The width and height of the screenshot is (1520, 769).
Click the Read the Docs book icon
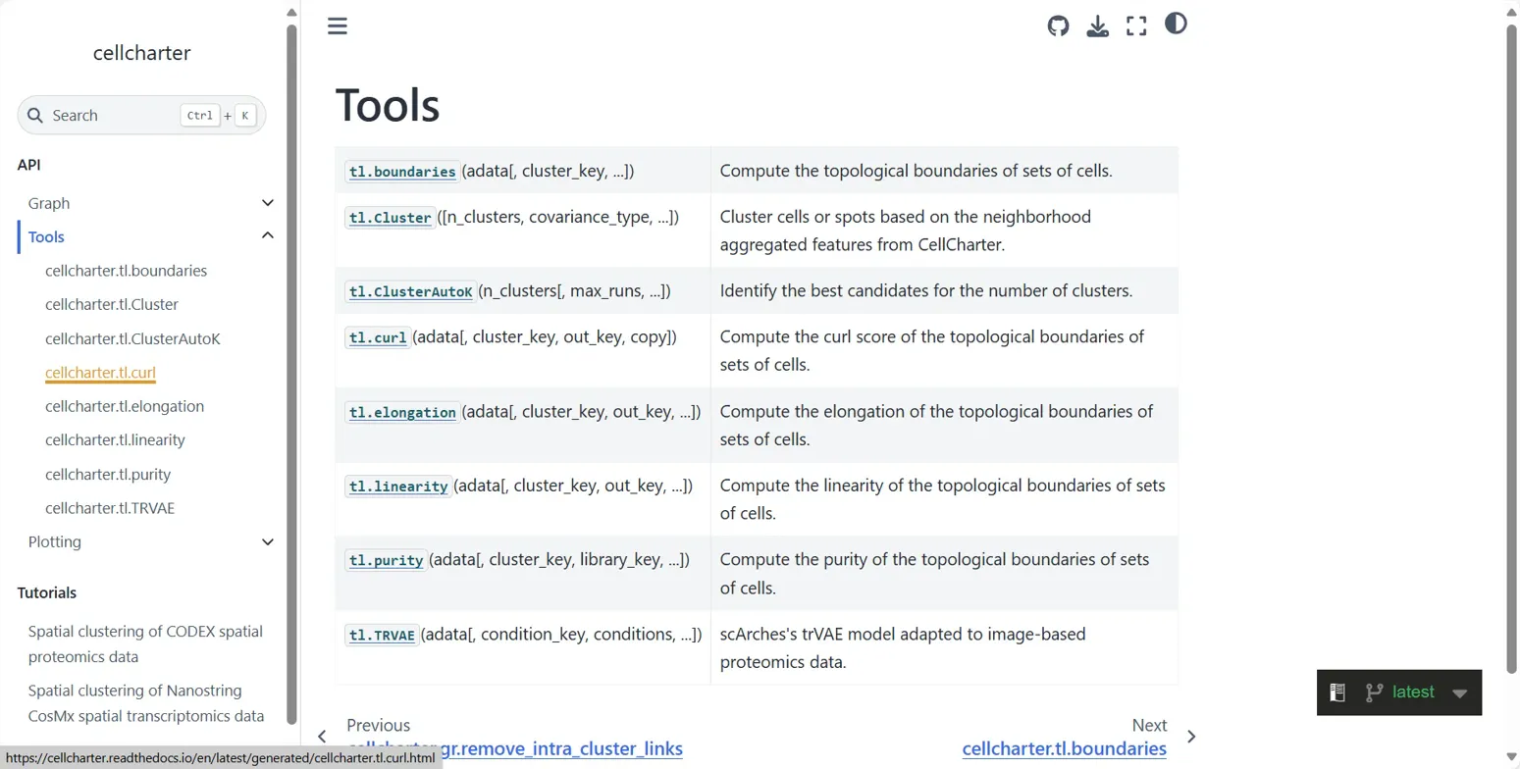click(x=1337, y=692)
